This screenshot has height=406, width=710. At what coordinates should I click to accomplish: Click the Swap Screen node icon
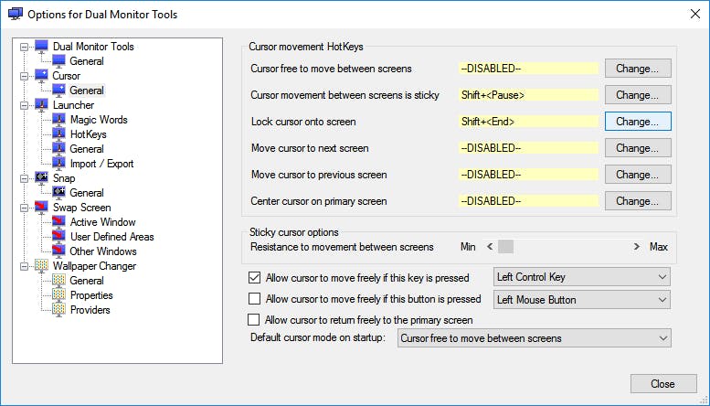(41, 207)
